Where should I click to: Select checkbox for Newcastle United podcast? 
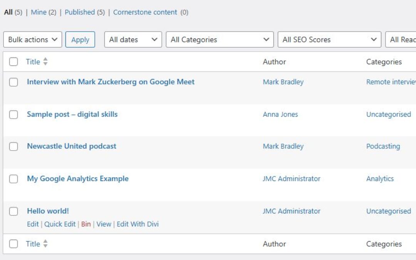tap(13, 146)
